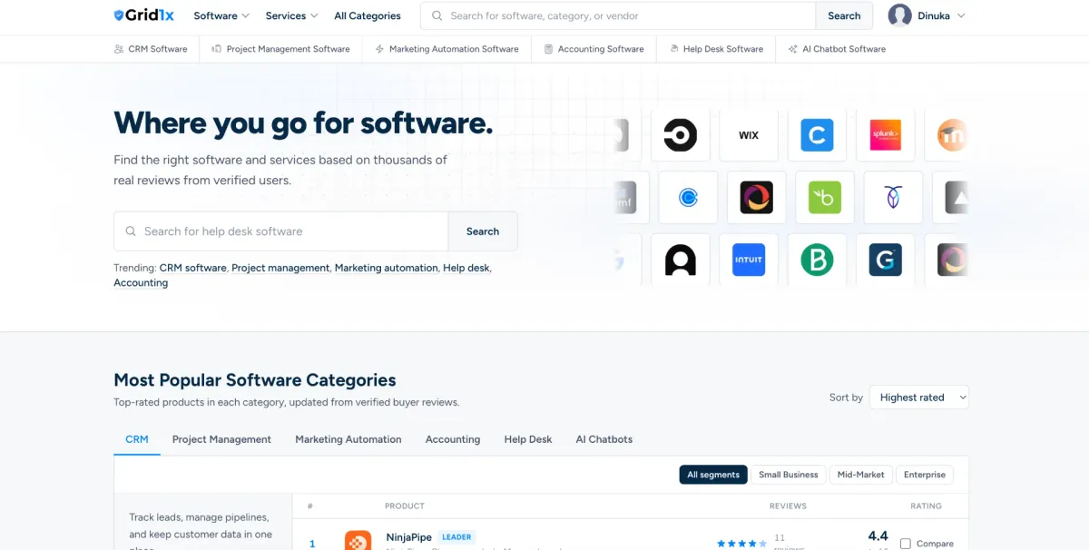This screenshot has width=1089, height=550.
Task: Switch to the CRM category tab
Action: [x=137, y=439]
